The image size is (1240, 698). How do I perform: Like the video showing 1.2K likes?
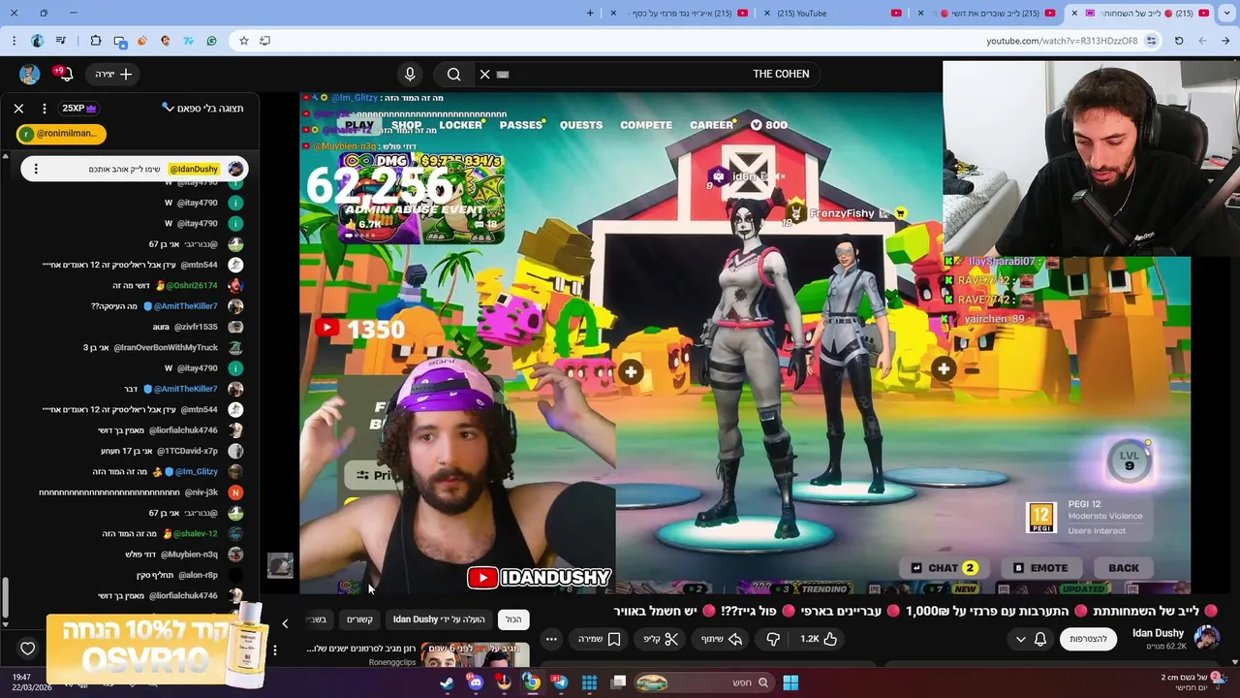pyautogui.click(x=819, y=639)
